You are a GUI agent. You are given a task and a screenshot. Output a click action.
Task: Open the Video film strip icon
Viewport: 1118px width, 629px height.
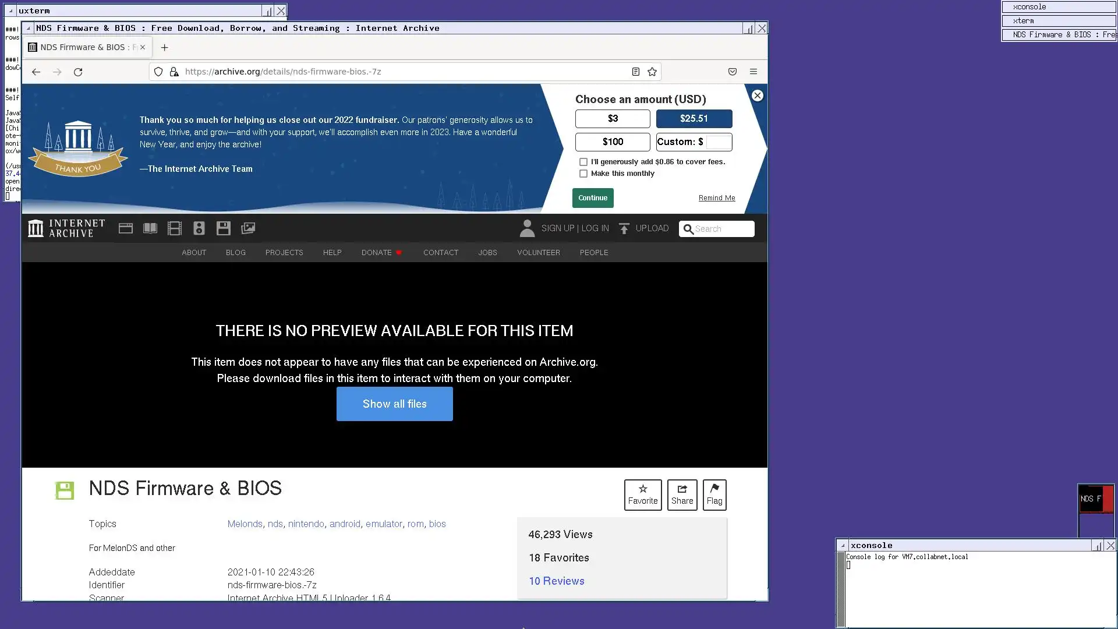click(x=175, y=228)
